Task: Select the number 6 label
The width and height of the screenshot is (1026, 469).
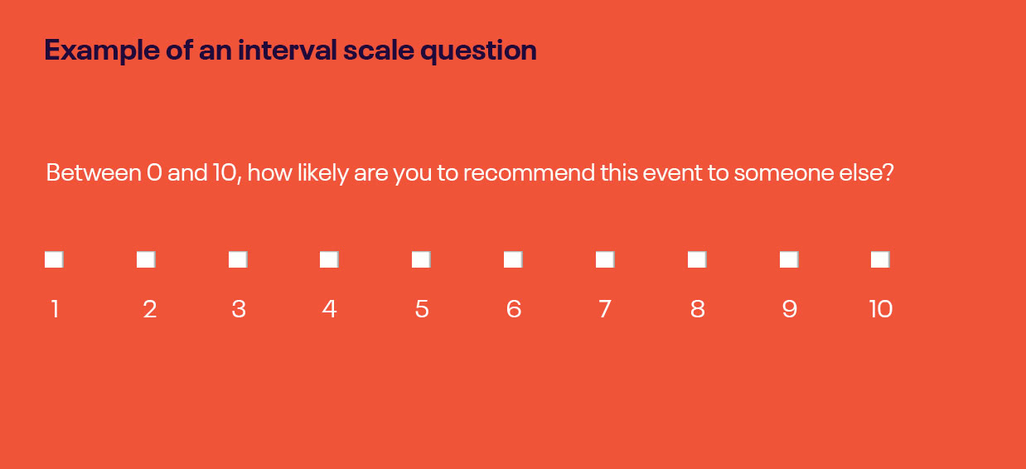Action: (514, 309)
